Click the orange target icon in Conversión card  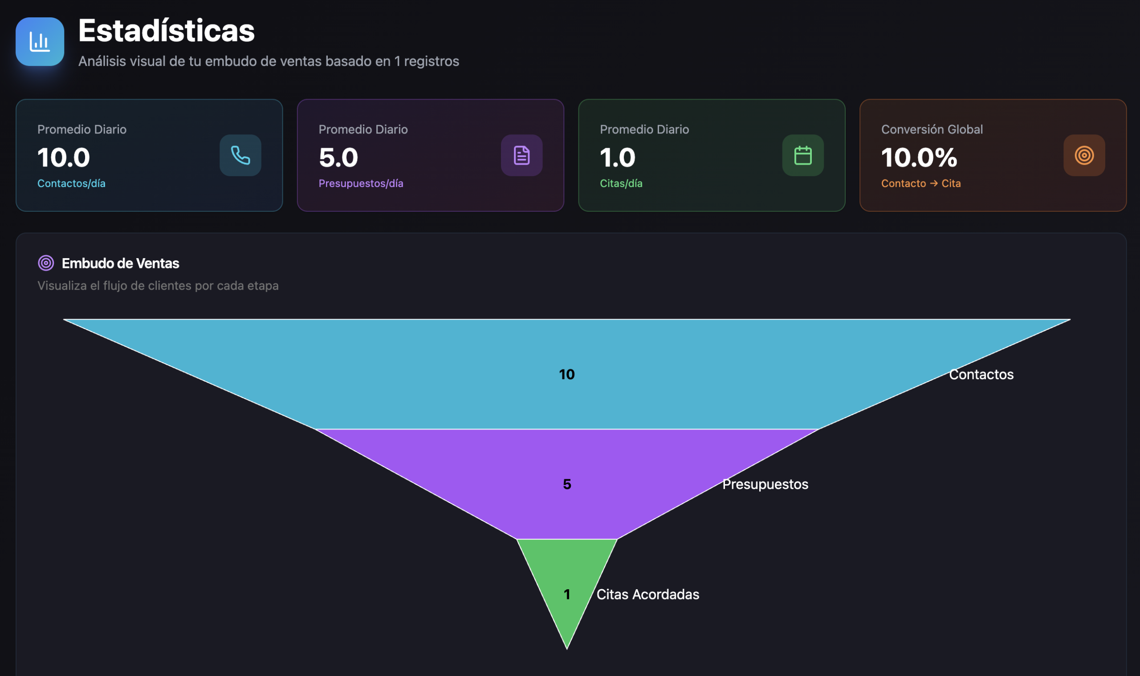pos(1084,155)
